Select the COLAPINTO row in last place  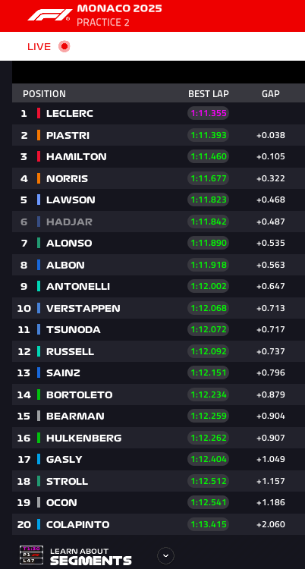coord(159,524)
